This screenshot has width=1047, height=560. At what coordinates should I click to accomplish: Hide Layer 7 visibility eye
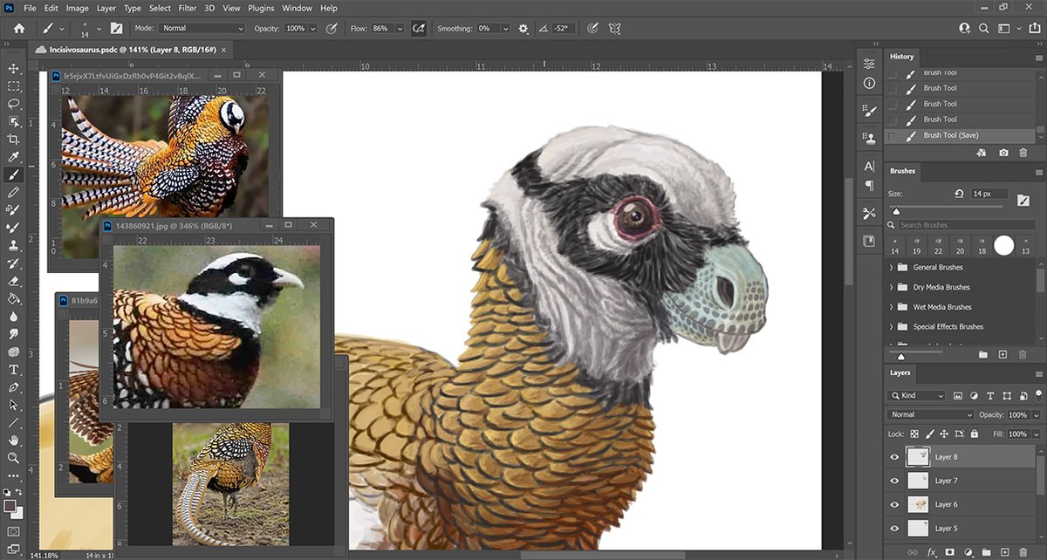point(894,480)
